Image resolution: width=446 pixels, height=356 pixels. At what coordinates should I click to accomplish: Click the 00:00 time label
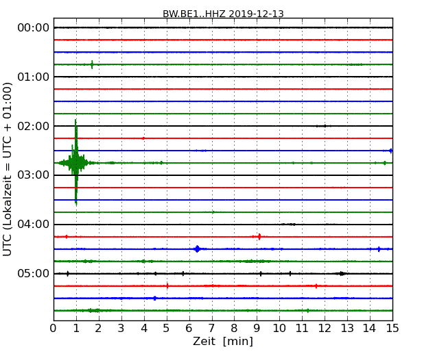[x=34, y=28]
